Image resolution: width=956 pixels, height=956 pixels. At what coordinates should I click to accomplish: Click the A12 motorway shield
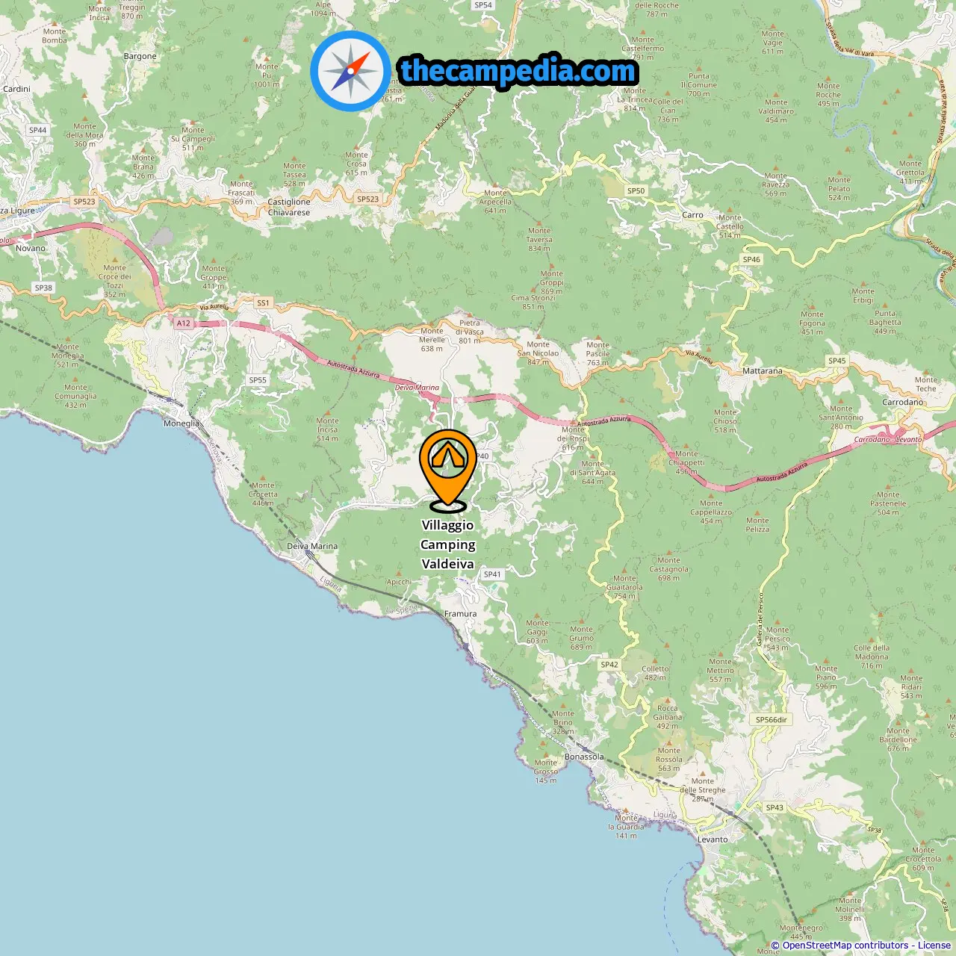[x=184, y=323]
